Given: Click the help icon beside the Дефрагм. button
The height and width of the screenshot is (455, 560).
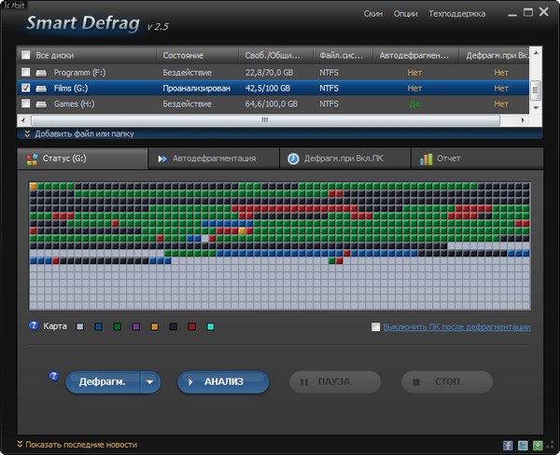Looking at the screenshot, I should pyautogui.click(x=53, y=376).
